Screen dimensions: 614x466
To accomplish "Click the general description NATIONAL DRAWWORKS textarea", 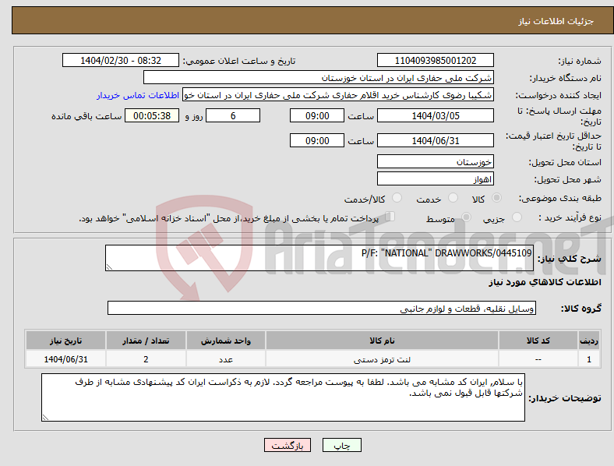I will [319, 258].
